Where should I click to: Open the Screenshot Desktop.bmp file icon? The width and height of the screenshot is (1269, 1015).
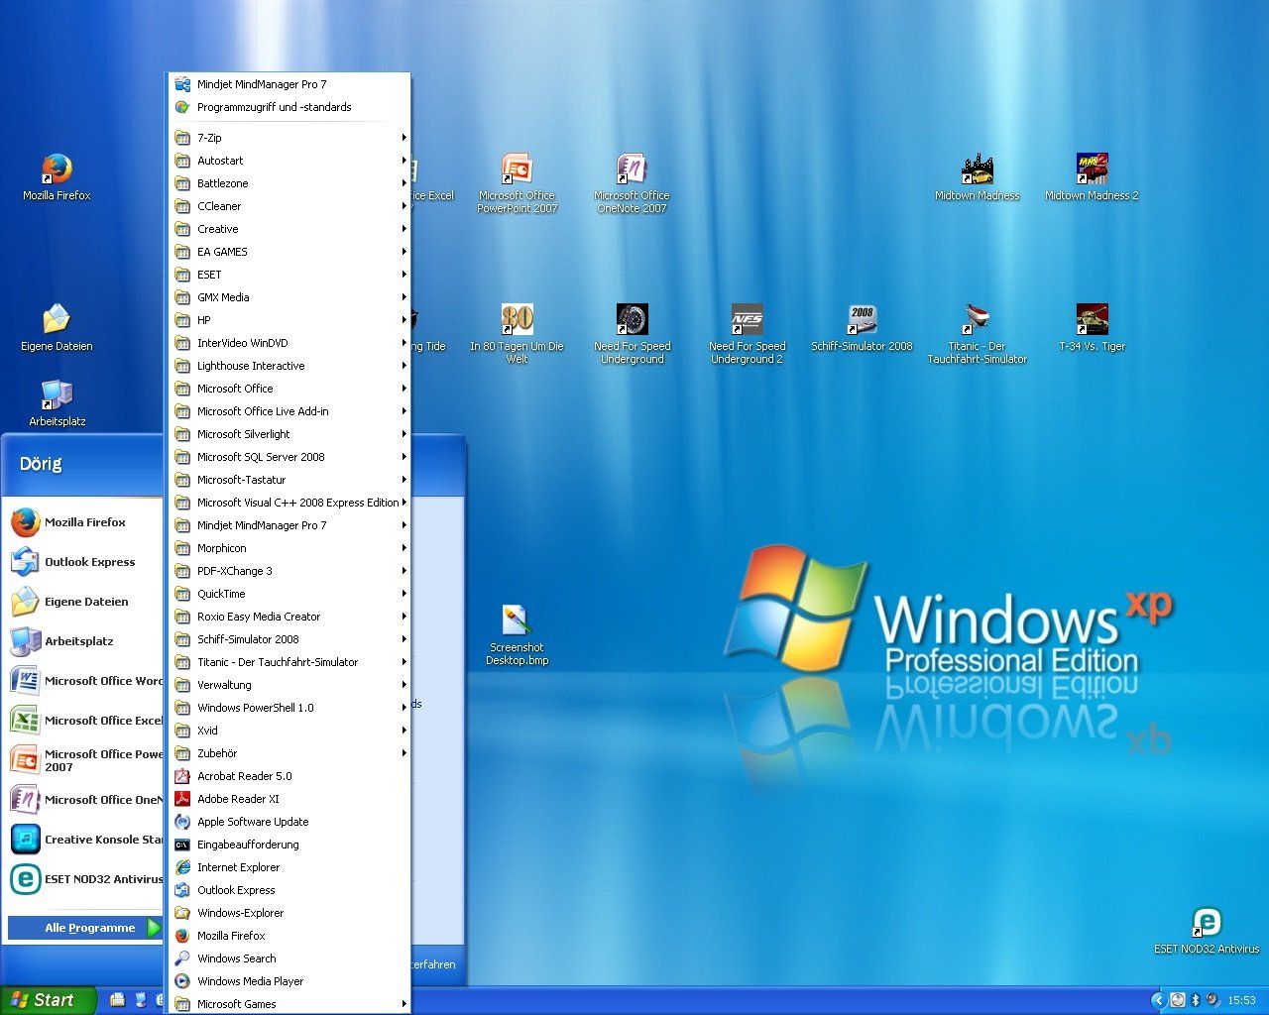pyautogui.click(x=517, y=634)
